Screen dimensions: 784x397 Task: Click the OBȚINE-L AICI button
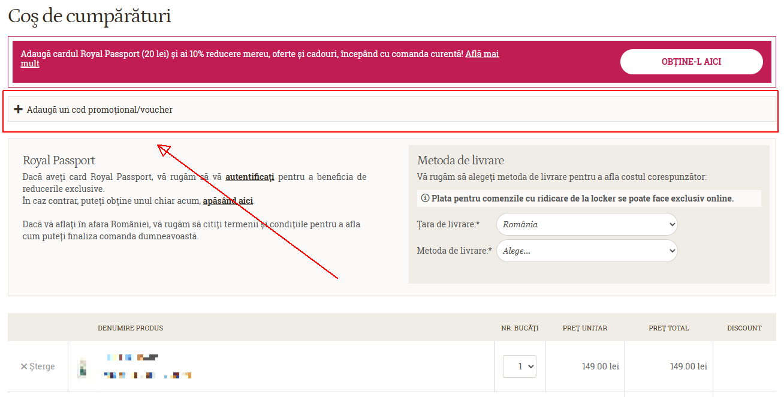[x=691, y=62]
